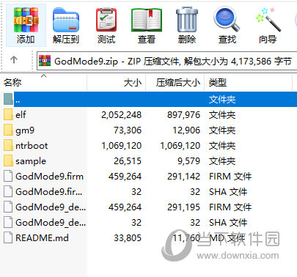Viewport: 297px width, 277px height.
Task: Open the 查找 (Find) magnifier tool
Action: click(227, 20)
